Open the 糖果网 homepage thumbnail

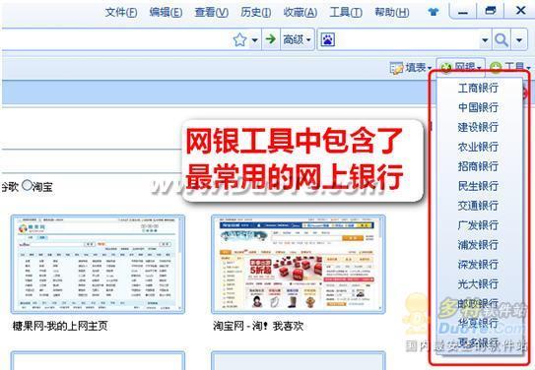coord(98,265)
